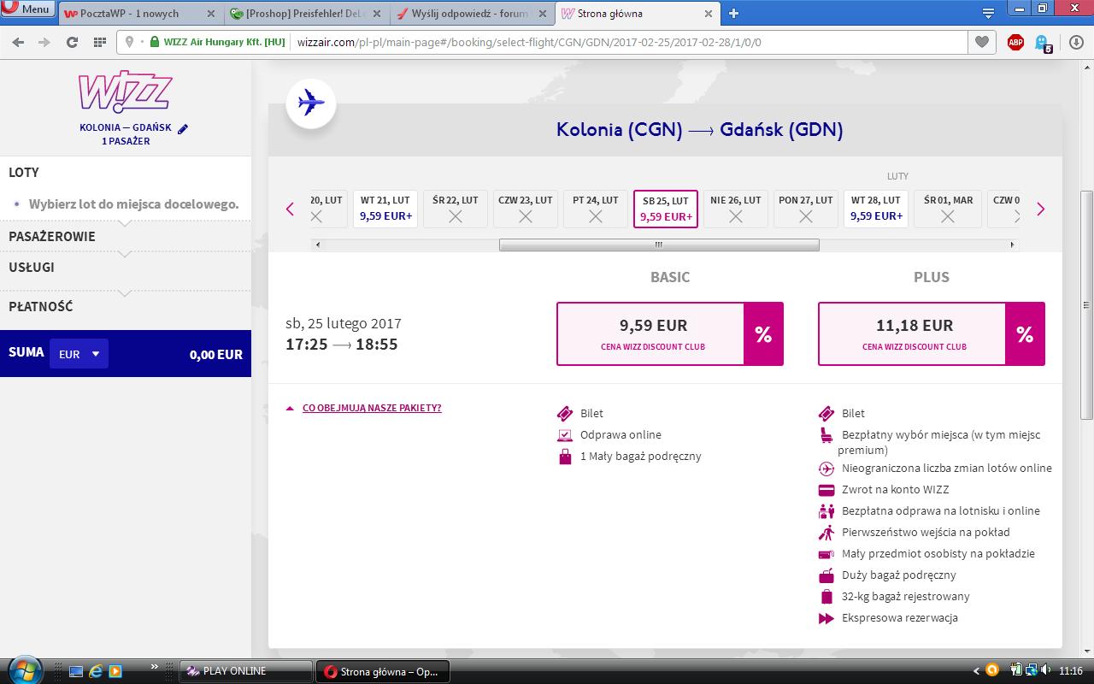Click the WIZZ logo
The image size is (1094, 684).
coord(126,91)
